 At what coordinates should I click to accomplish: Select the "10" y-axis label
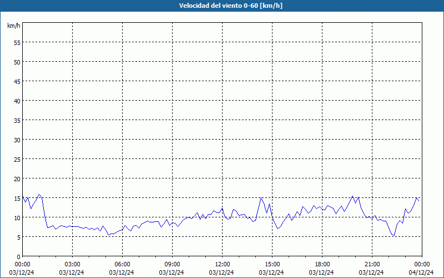tap(17, 218)
